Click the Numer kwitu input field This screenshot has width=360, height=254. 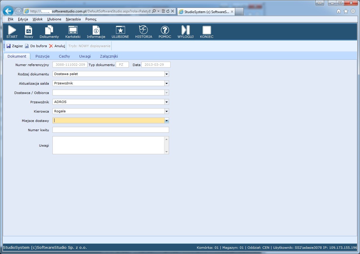[111, 130]
